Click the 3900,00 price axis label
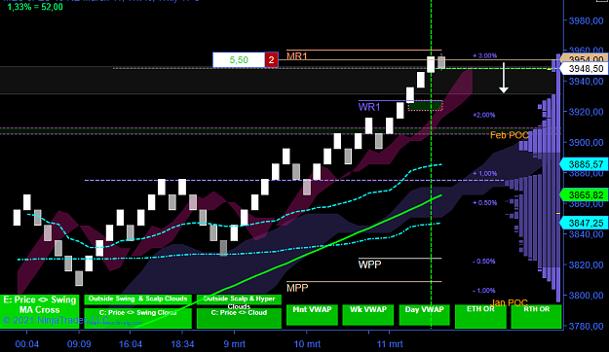Viewport: 609px width, 352px height. 586,143
